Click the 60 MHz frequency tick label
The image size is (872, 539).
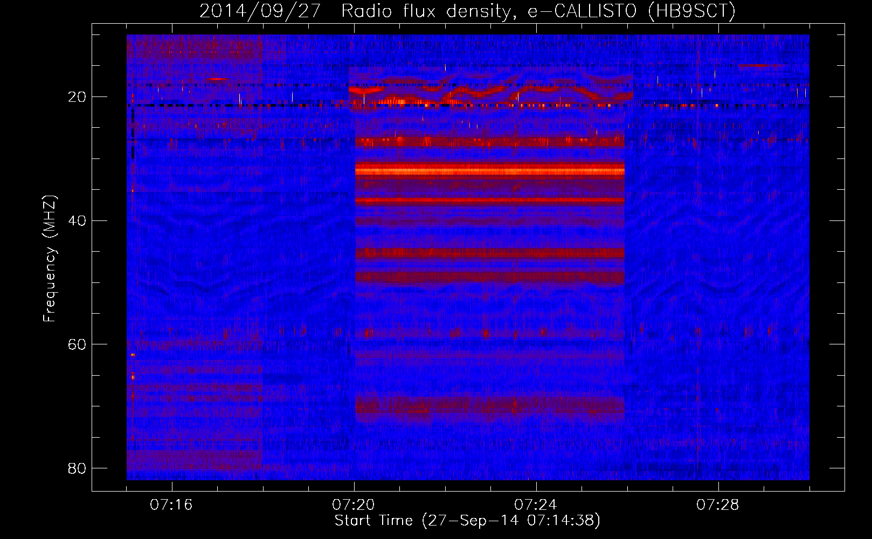pos(77,344)
